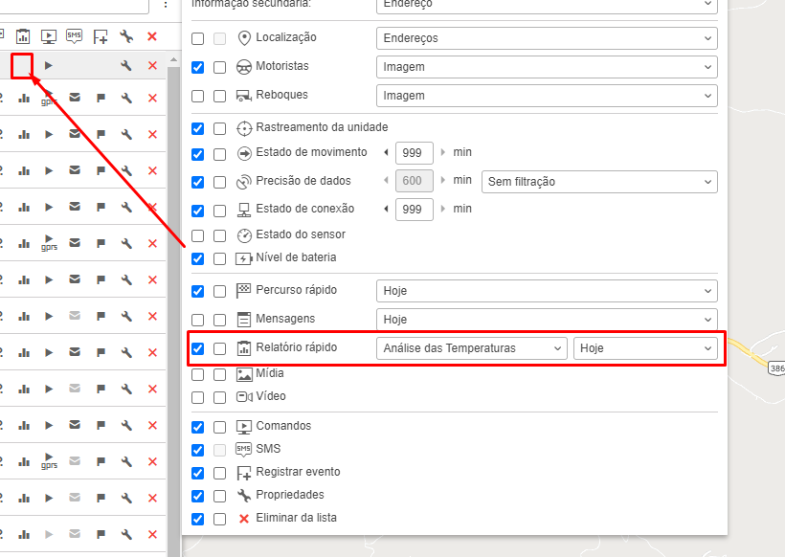Increase the Estado de movimento minutes value
Image resolution: width=785 pixels, height=557 pixels.
pyautogui.click(x=443, y=152)
